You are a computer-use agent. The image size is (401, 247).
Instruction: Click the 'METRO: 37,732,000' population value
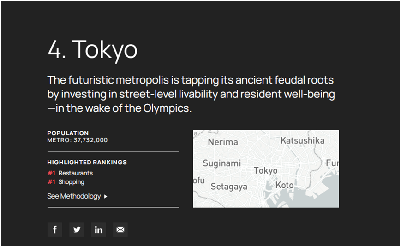tap(78, 140)
